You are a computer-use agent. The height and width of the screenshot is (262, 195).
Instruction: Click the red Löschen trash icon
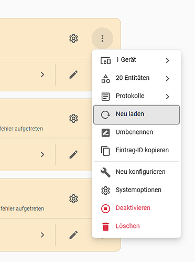pyautogui.click(x=105, y=227)
